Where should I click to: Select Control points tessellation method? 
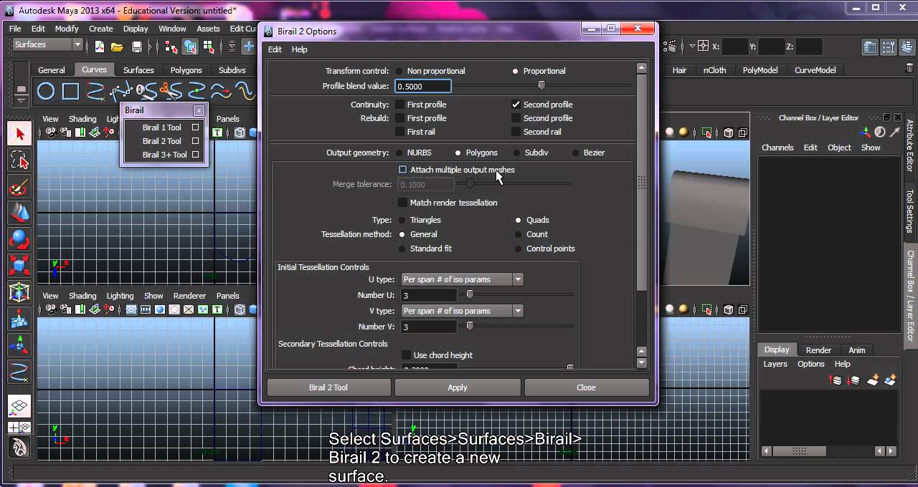point(518,249)
